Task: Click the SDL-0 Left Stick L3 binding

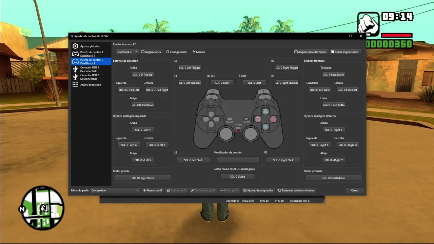Action: pos(193,160)
